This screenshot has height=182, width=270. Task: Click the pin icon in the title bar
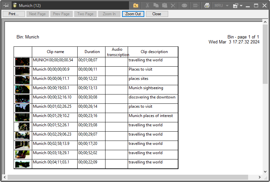(x=6, y=5)
